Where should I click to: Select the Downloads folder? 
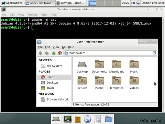[117, 64]
